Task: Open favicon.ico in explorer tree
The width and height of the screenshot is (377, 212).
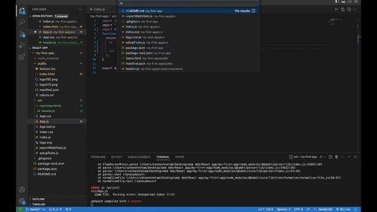Action: point(47,69)
